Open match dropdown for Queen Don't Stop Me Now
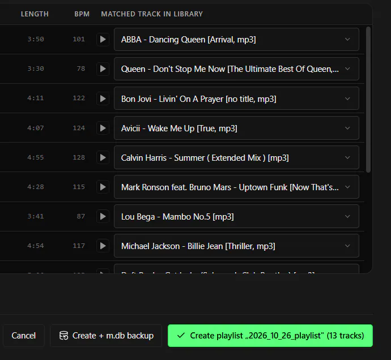Screen dimensions: 391x360 [x=236, y=68]
